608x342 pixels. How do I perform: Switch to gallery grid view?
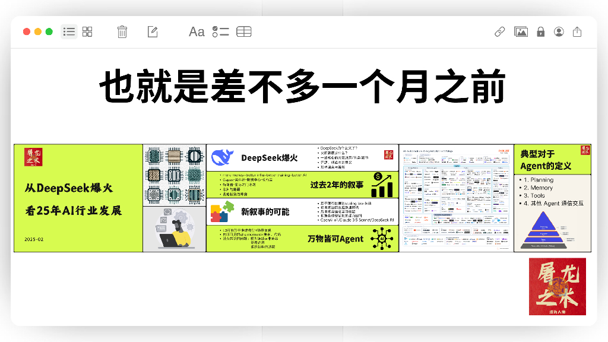click(x=87, y=32)
